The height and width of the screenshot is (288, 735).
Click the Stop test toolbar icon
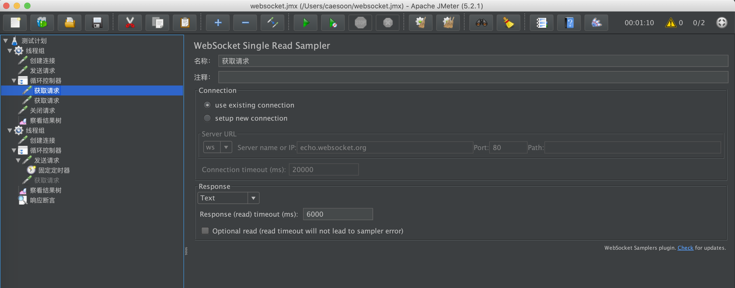pyautogui.click(x=360, y=23)
